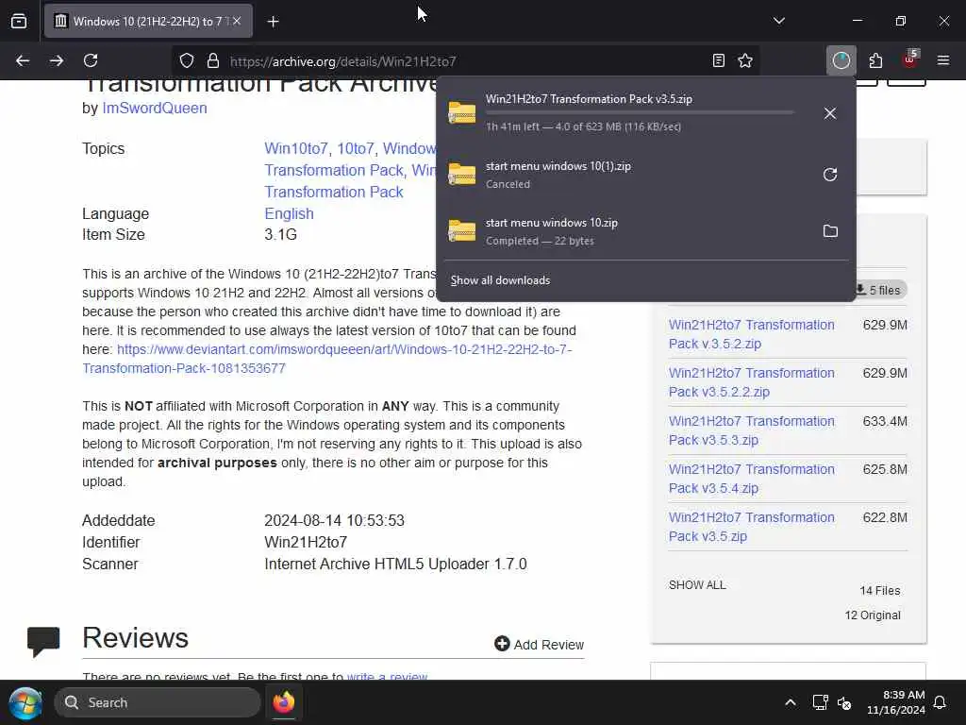Open the list all tabs dropdown
Screen dimensions: 966x725
(x=778, y=21)
